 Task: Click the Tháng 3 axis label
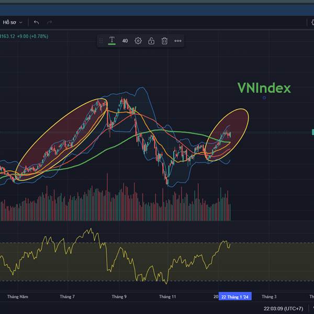point(269,297)
